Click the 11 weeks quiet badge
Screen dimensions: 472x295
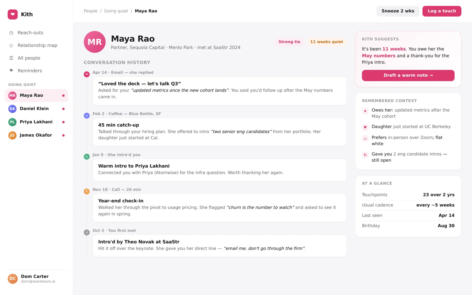pyautogui.click(x=327, y=42)
